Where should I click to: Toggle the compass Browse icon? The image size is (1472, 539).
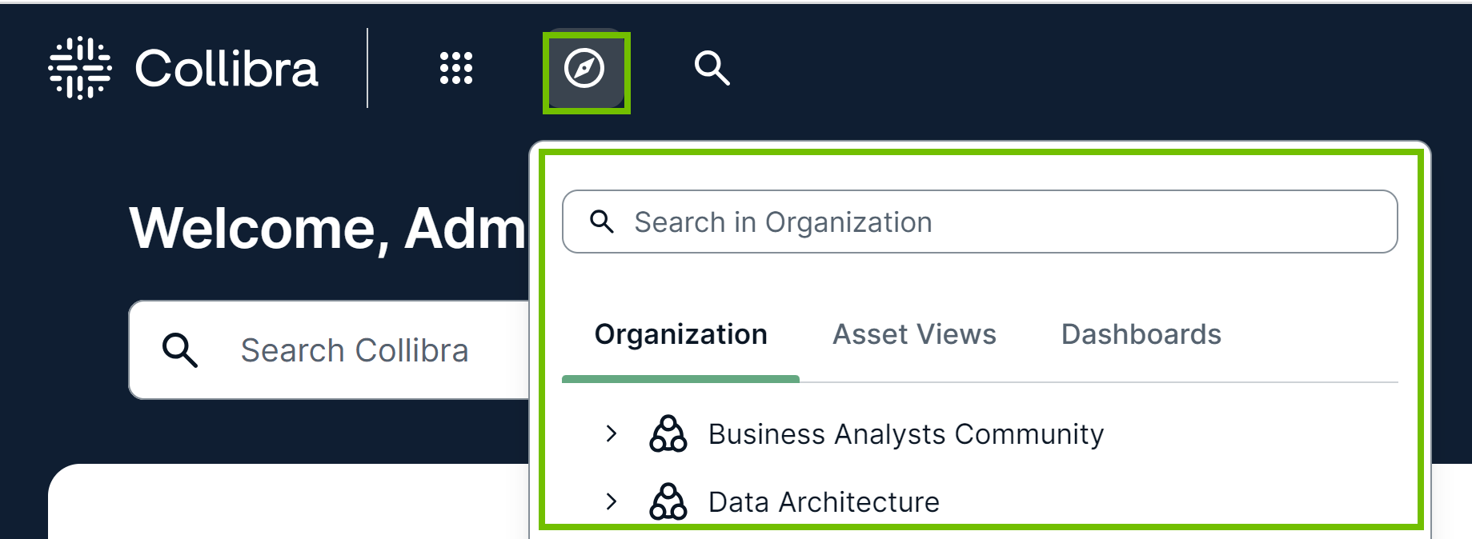(584, 69)
